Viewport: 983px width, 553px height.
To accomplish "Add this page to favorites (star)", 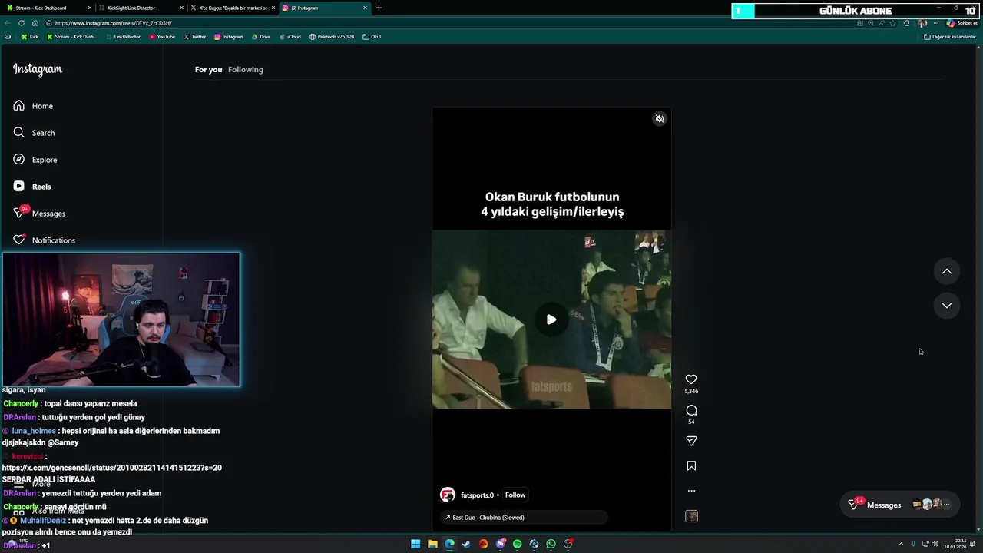I will click(x=892, y=23).
